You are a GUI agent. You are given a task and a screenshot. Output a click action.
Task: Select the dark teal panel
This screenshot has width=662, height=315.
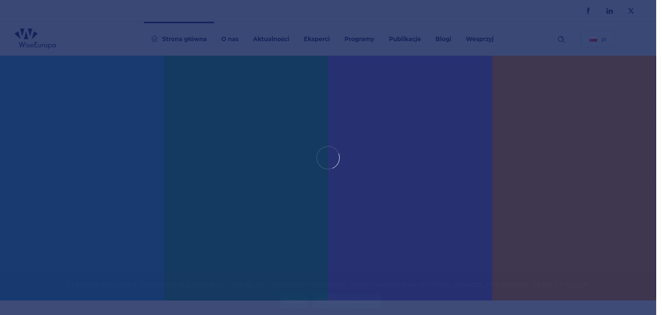[246, 203]
